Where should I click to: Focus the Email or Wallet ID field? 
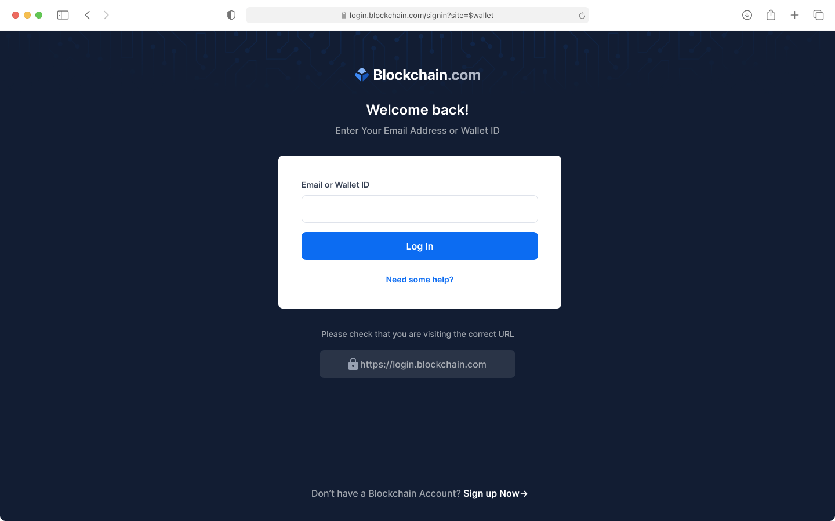point(420,209)
